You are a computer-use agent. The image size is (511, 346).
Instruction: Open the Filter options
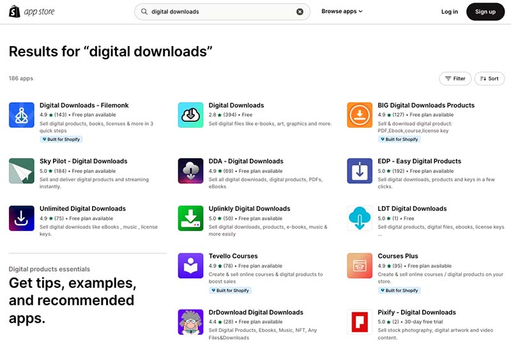[x=455, y=79]
